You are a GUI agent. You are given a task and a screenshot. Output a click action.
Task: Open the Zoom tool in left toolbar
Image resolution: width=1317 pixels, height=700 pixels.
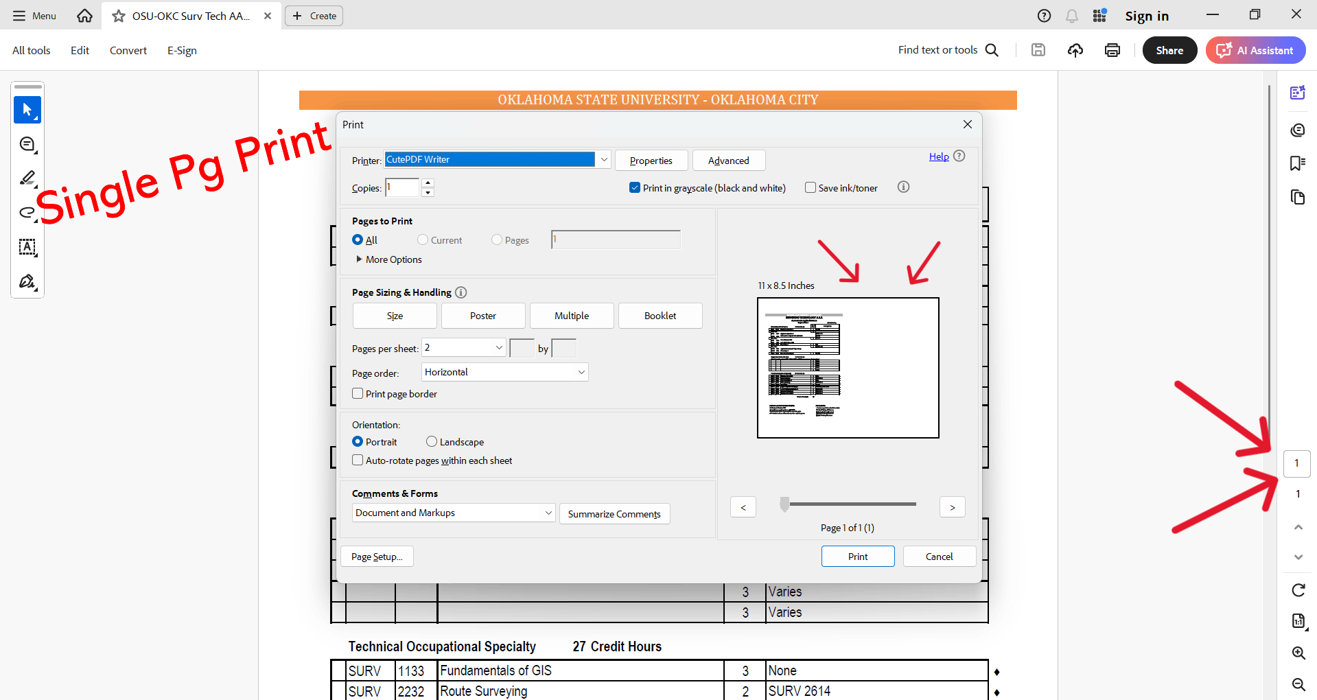click(27, 144)
